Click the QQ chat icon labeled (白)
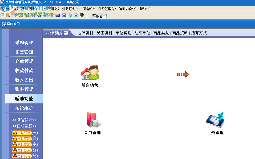 (21, 133)
